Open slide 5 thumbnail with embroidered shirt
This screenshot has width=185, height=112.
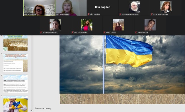[15, 104]
